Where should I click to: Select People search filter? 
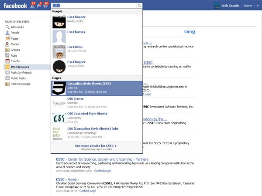[x=15, y=33]
